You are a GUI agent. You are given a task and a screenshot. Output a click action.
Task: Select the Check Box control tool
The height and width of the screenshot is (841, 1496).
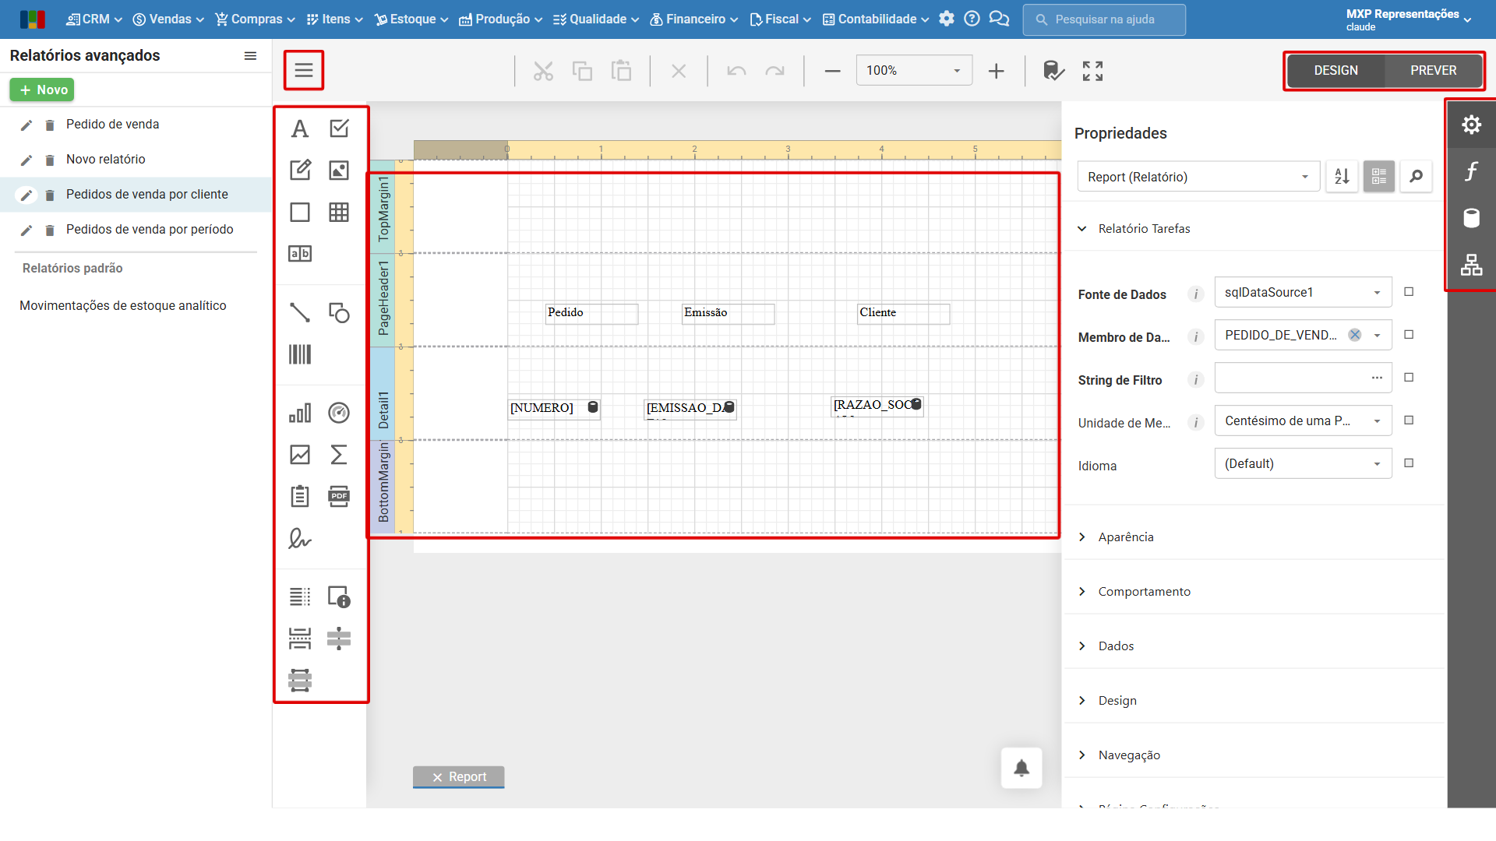tap(339, 128)
